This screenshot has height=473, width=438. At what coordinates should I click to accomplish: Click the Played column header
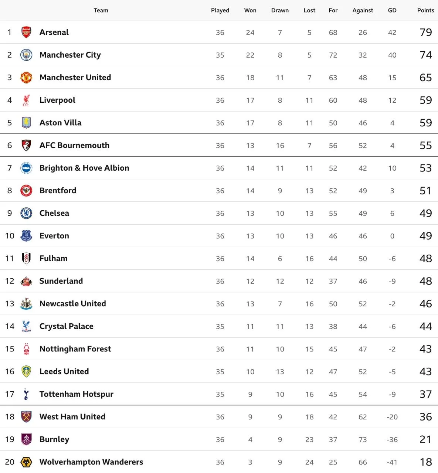click(x=220, y=10)
